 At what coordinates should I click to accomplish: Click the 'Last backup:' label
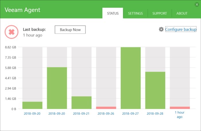click(34, 30)
